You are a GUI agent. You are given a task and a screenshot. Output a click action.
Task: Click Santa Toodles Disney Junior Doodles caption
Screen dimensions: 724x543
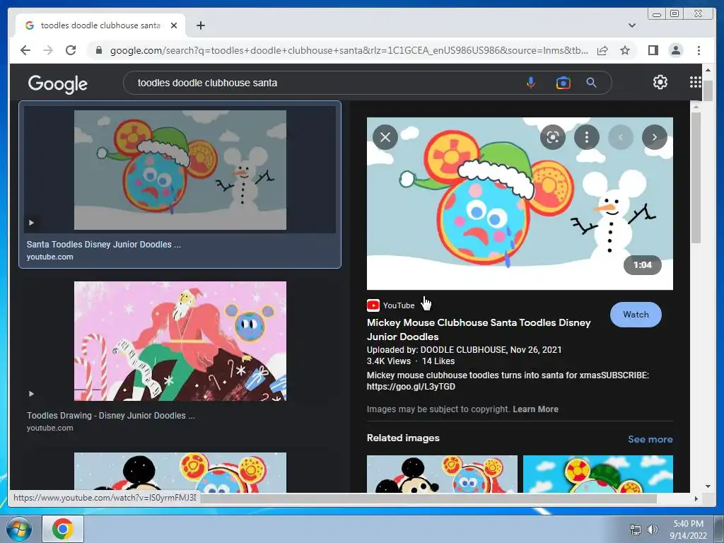tap(103, 244)
